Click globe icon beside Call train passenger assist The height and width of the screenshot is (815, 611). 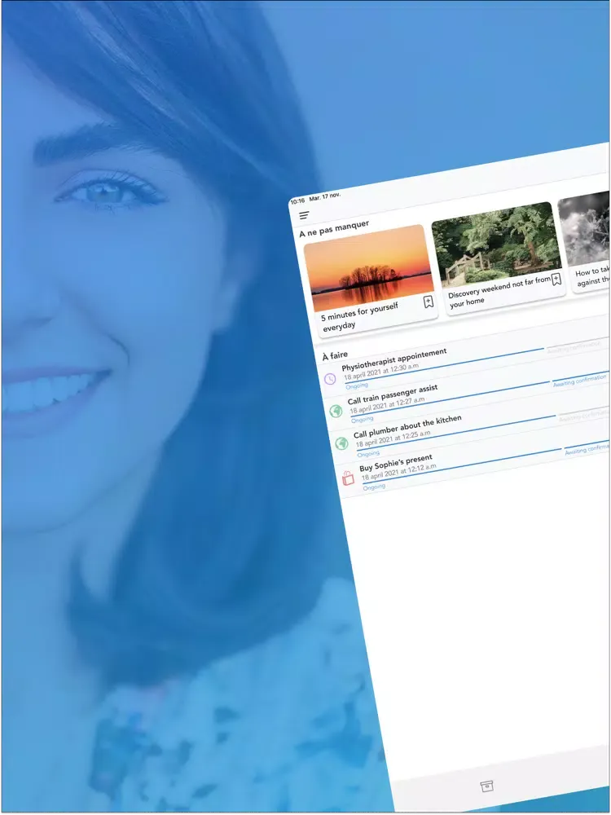click(336, 411)
